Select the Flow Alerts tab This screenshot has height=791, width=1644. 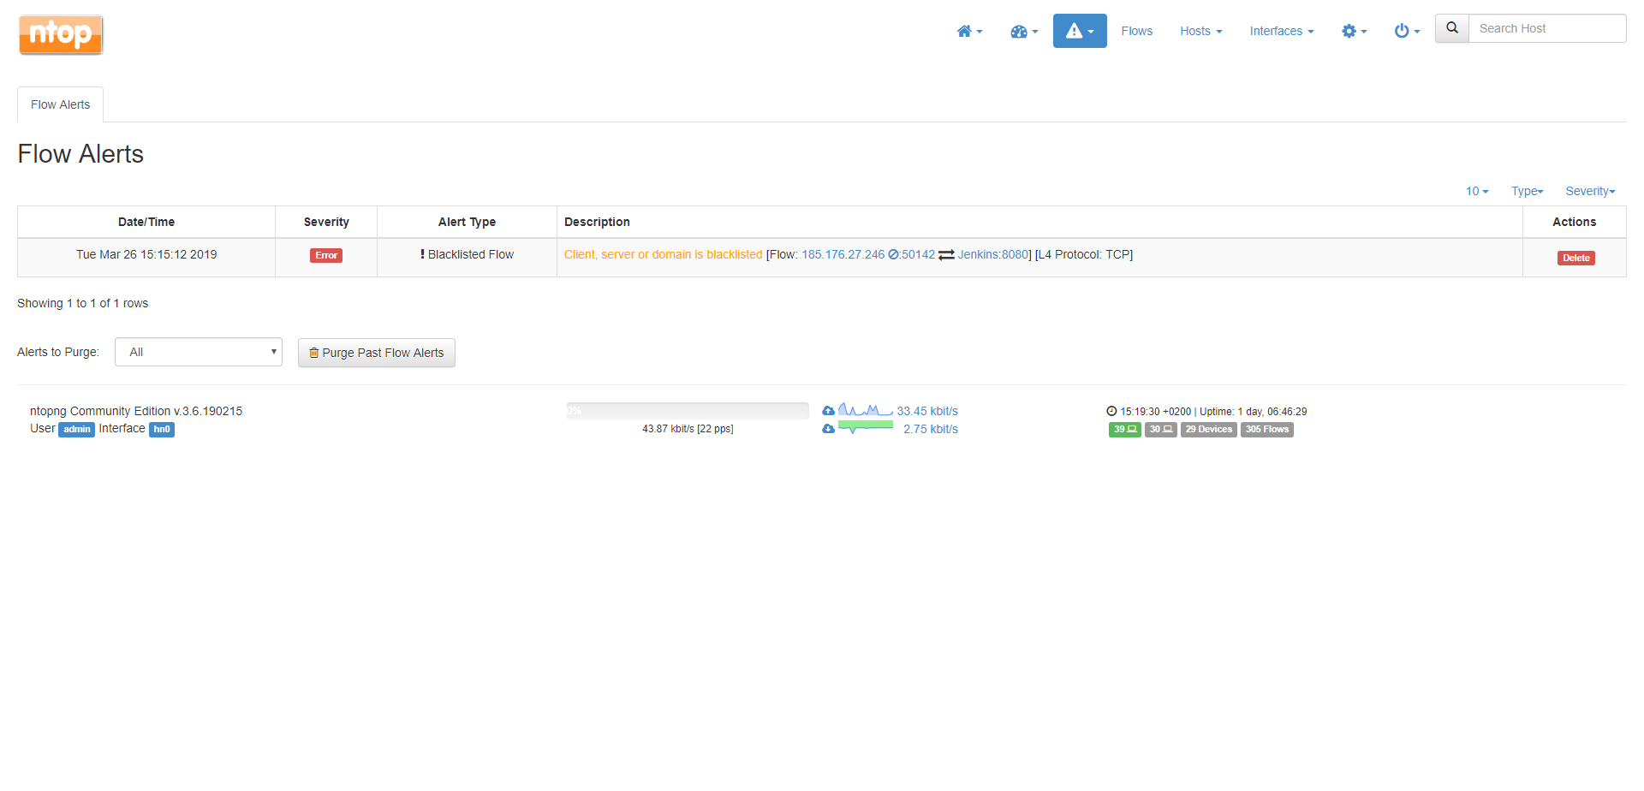61,104
